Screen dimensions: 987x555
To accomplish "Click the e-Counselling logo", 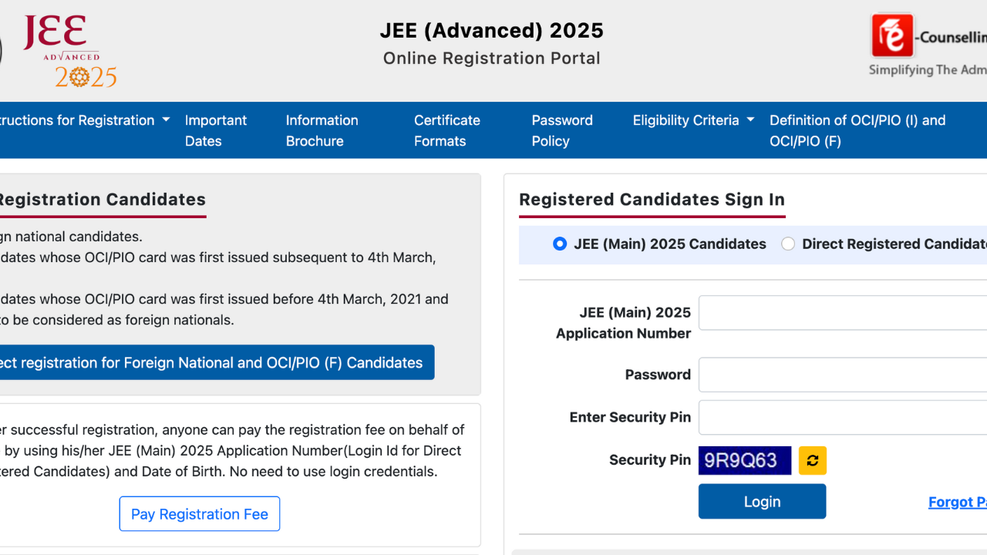I will [x=892, y=35].
